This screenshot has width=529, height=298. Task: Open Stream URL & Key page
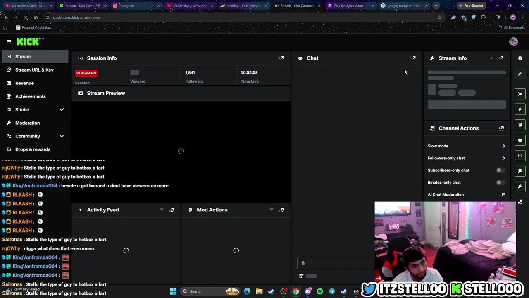(x=35, y=70)
